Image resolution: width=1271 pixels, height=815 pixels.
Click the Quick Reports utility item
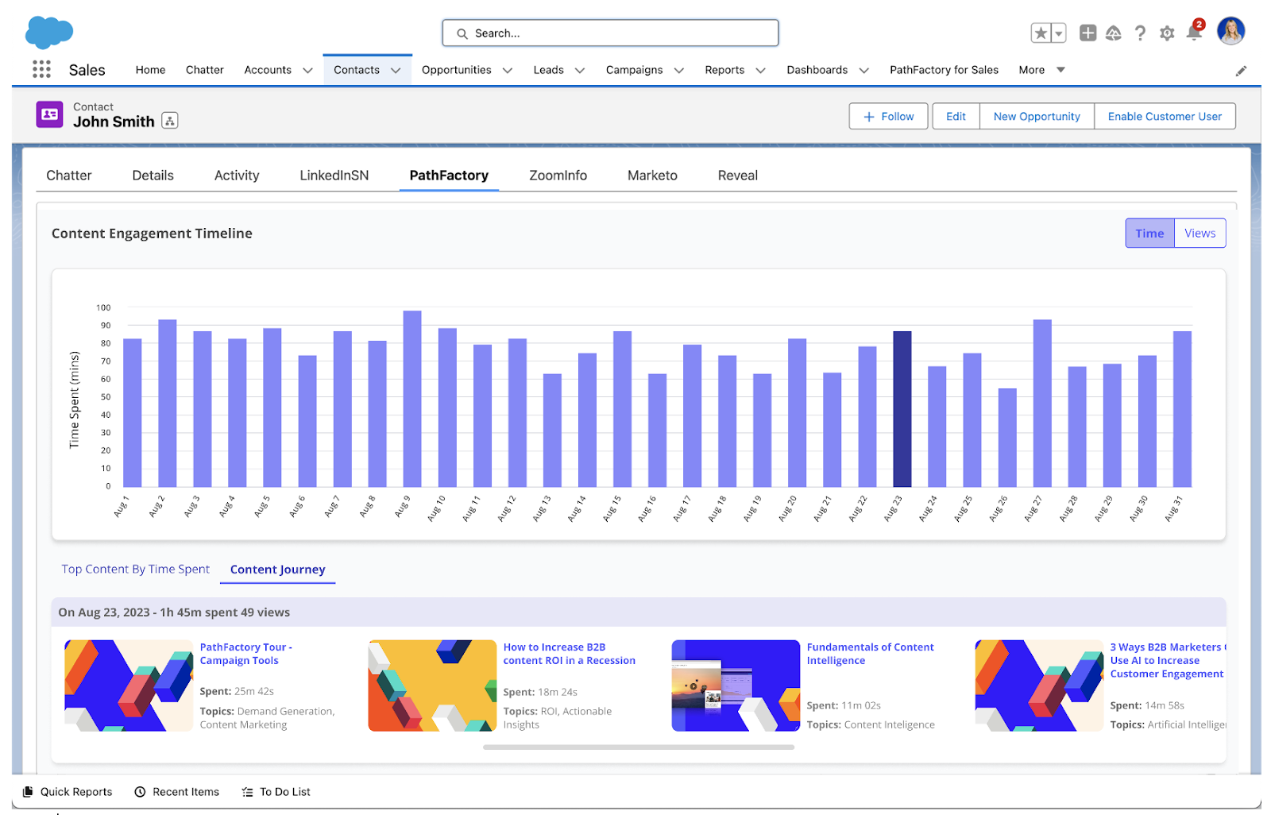pos(68,792)
